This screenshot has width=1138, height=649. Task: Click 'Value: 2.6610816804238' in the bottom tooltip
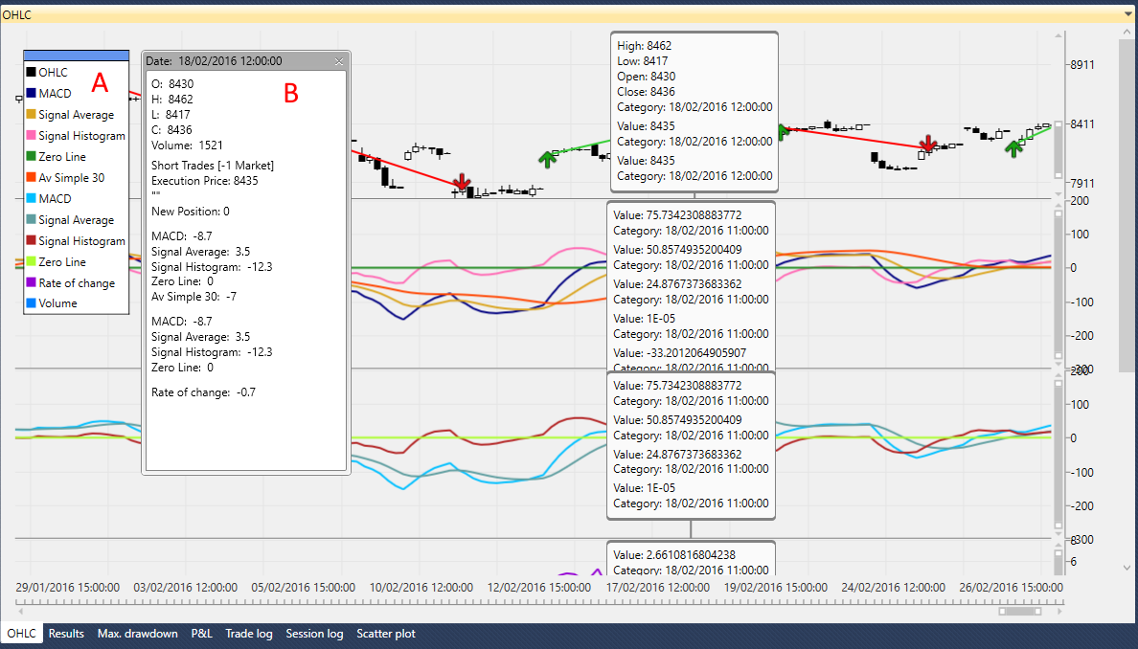point(674,555)
